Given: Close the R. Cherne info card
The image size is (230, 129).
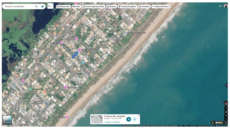Looking at the screenshot, I should click(x=139, y=116).
